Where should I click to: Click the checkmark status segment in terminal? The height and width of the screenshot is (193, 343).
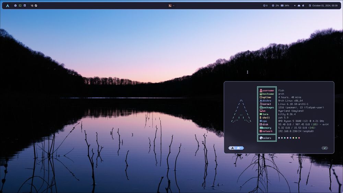[324, 148]
